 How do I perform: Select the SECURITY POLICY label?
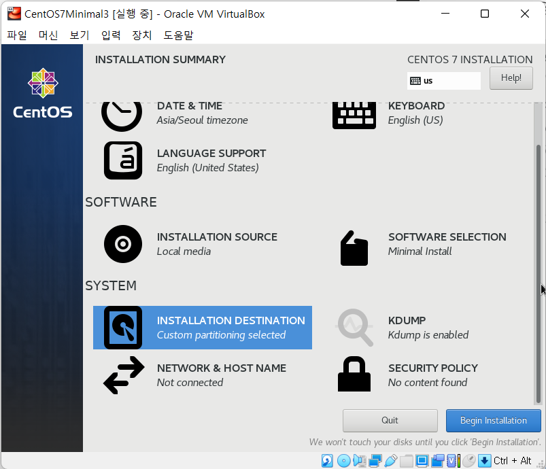click(433, 368)
